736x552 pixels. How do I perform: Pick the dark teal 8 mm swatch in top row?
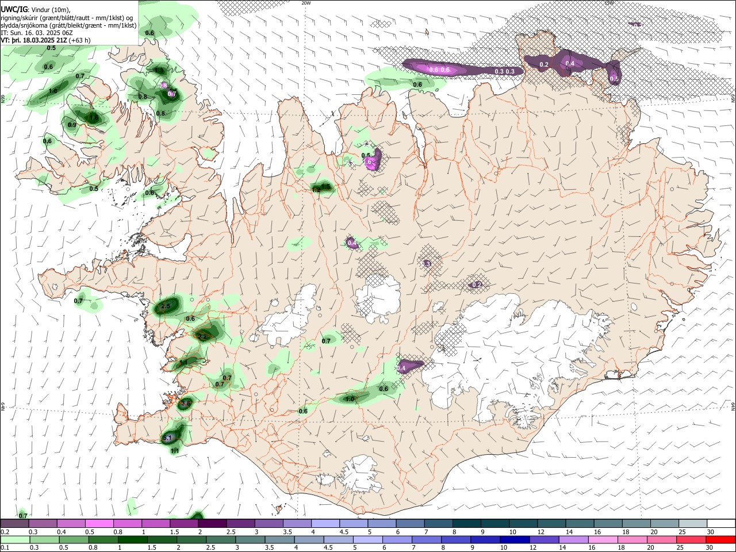tap(466, 523)
